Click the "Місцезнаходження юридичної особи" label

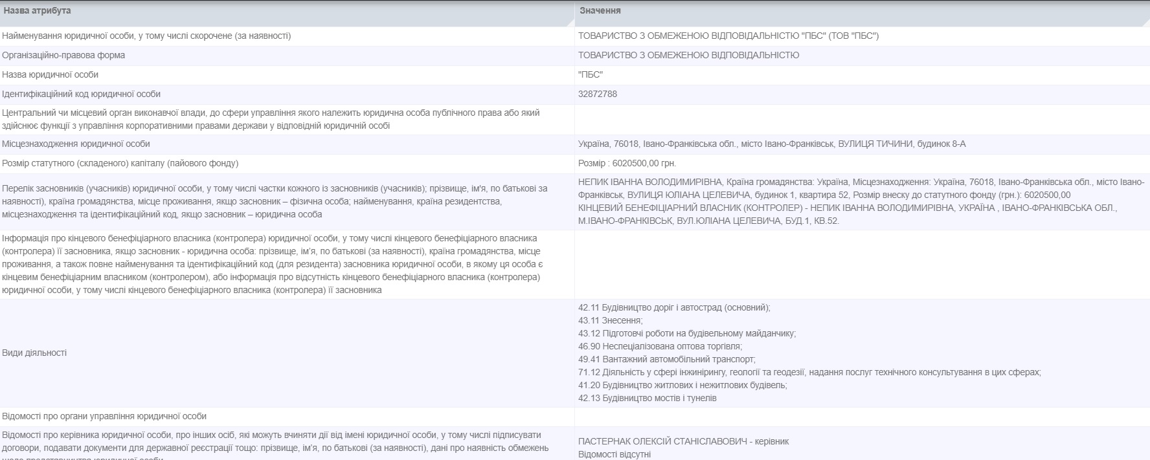pos(76,144)
